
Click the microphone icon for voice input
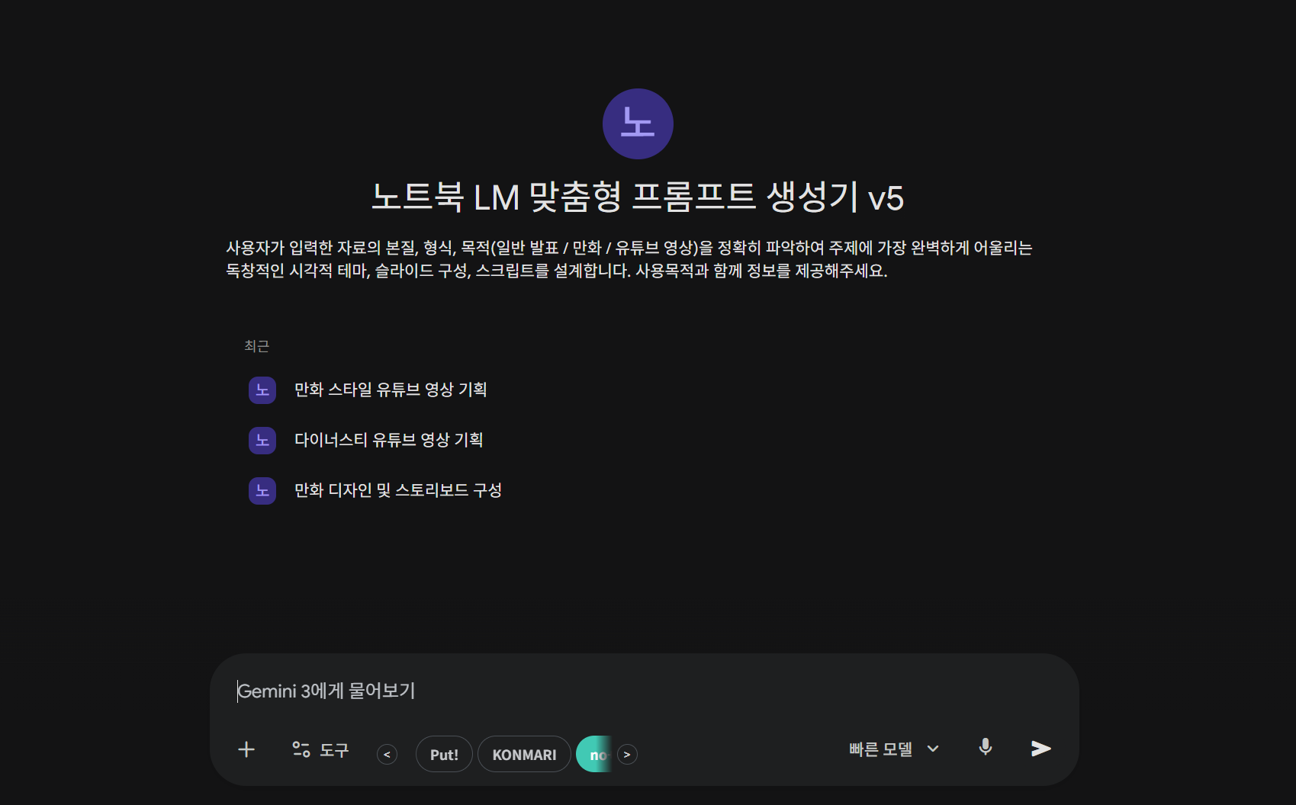[x=985, y=749]
